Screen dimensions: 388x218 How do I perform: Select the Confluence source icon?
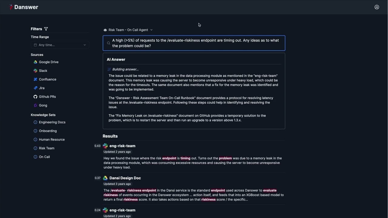point(35,79)
